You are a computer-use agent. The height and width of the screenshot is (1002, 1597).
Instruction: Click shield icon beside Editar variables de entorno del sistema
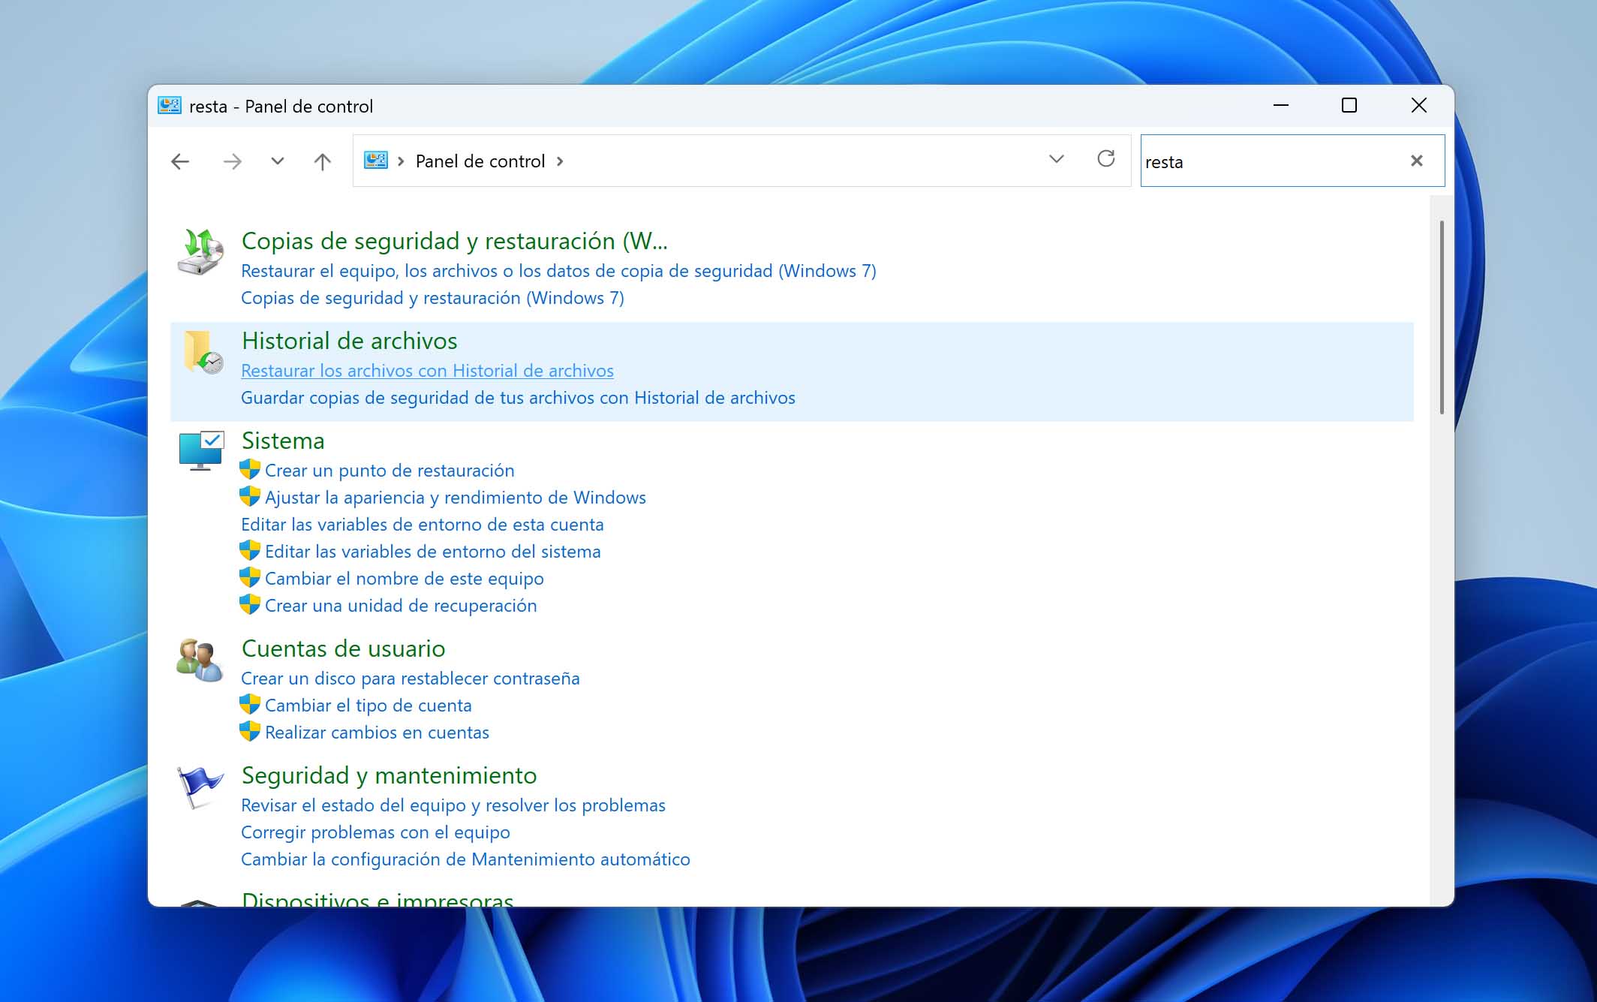[250, 551]
